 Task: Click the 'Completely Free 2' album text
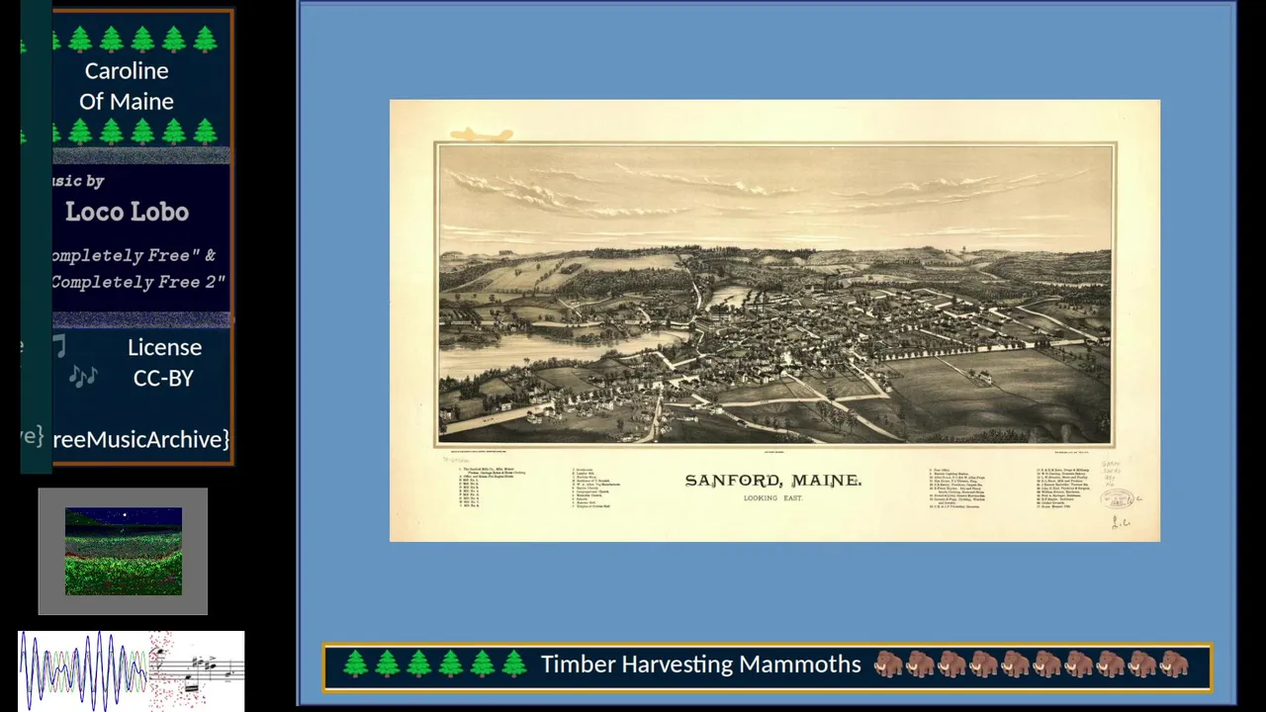[x=138, y=282]
